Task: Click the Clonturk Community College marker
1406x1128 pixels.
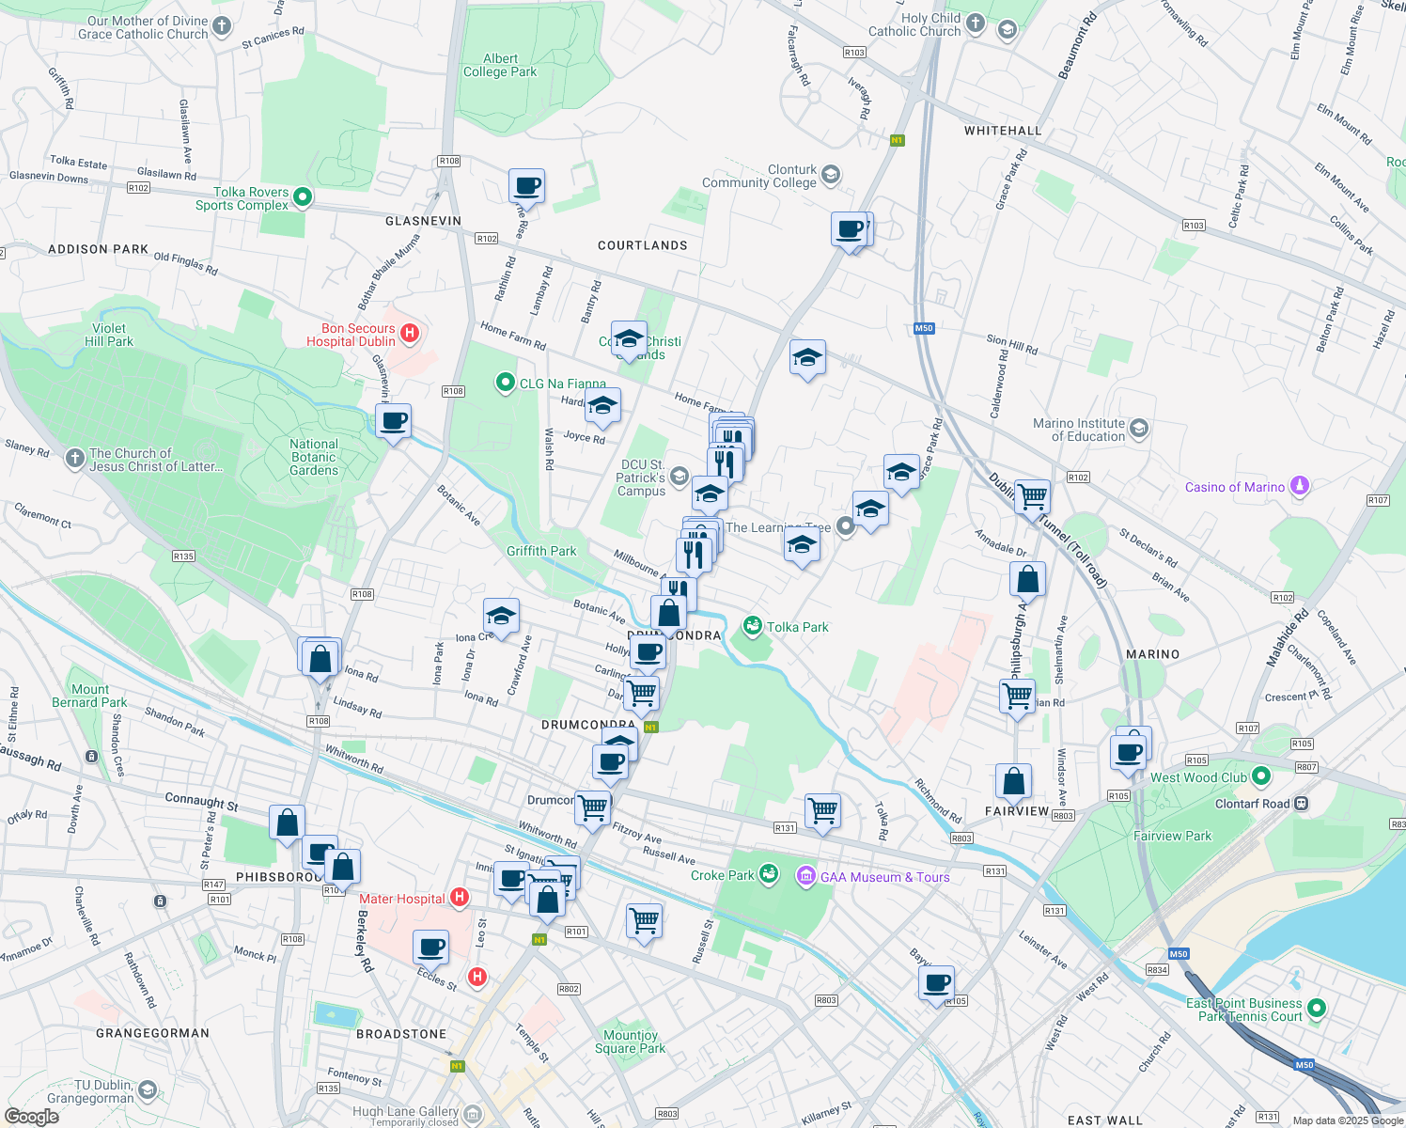Action: tap(830, 175)
